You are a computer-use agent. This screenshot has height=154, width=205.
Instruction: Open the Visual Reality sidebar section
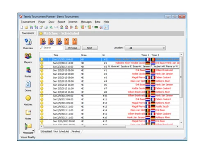(28, 137)
